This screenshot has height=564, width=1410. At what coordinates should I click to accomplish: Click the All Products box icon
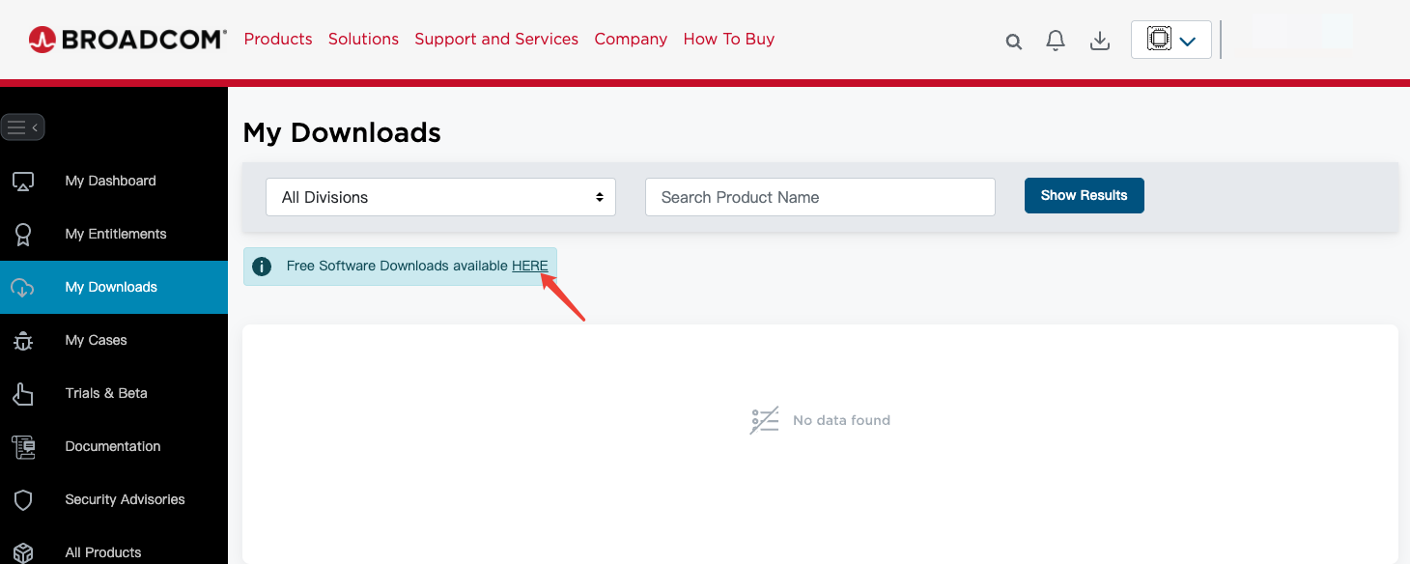[x=23, y=552]
